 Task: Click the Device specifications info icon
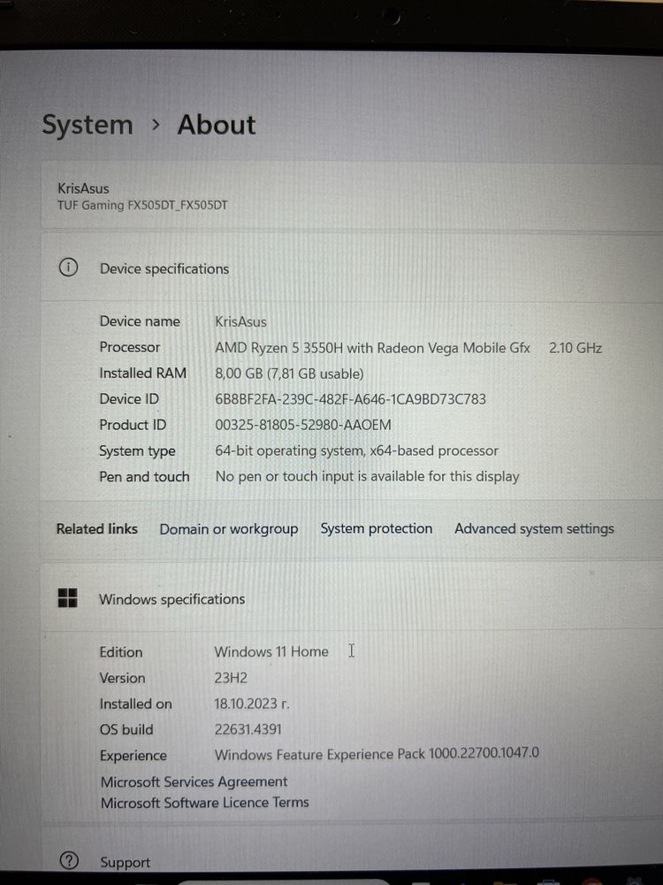[x=68, y=267]
